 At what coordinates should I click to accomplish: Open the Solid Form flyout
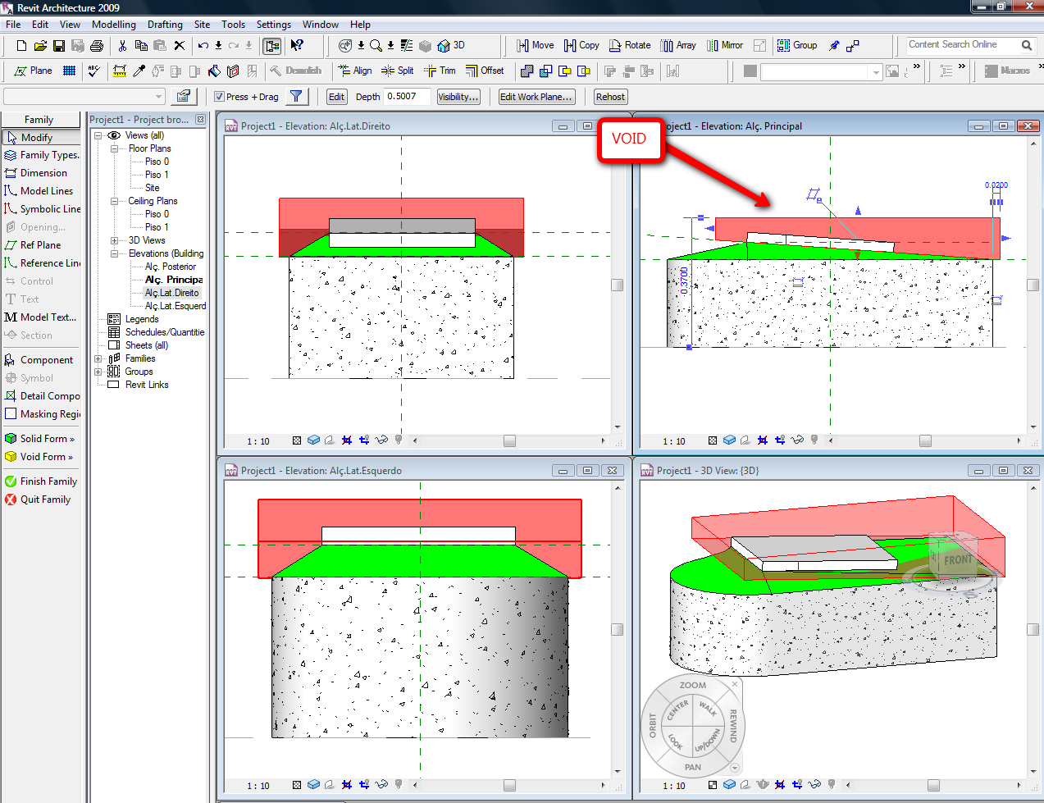click(39, 439)
